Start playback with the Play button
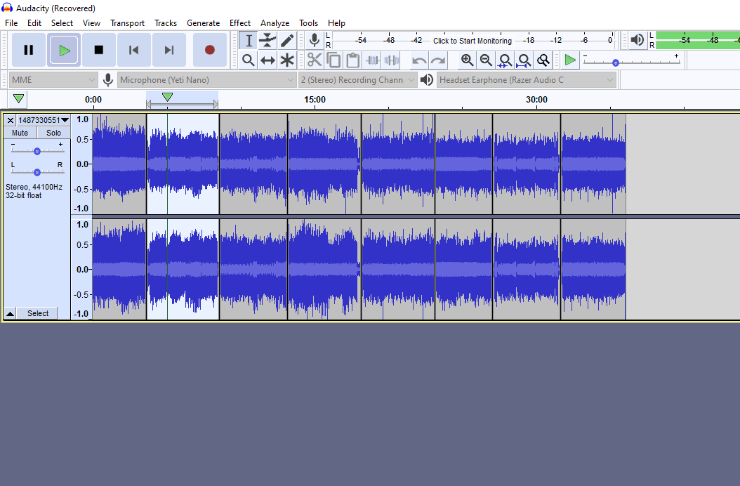Screen dimensions: 740x486 pos(64,50)
